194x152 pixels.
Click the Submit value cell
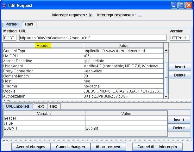click(126, 128)
